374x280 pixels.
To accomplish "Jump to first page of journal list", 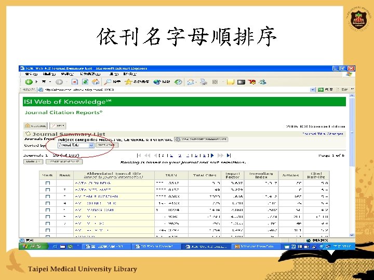I will pyautogui.click(x=139, y=156).
